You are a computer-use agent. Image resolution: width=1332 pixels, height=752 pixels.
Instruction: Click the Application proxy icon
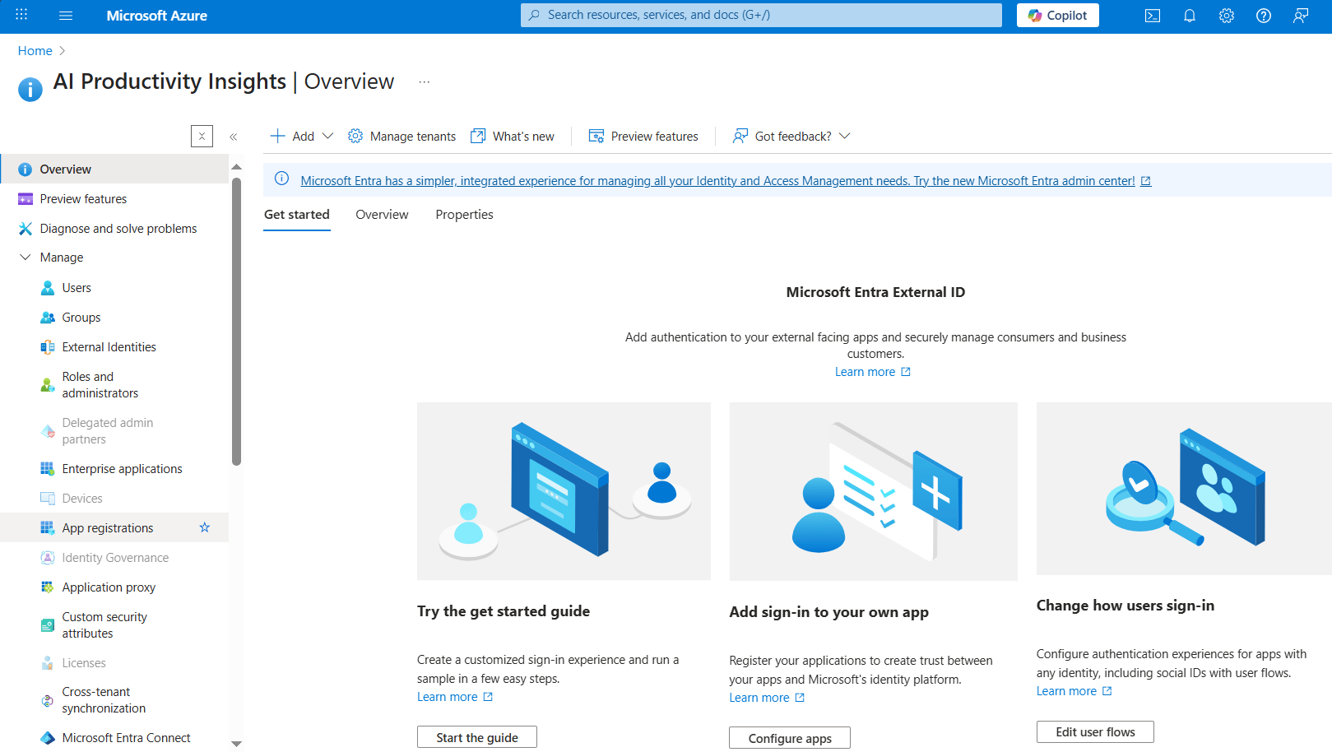click(48, 587)
